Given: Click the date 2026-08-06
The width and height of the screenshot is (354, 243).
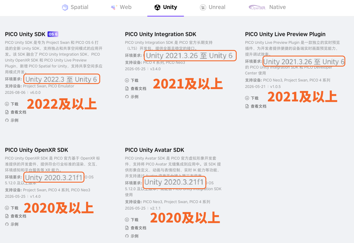Looking at the screenshot, I should point(15,92).
